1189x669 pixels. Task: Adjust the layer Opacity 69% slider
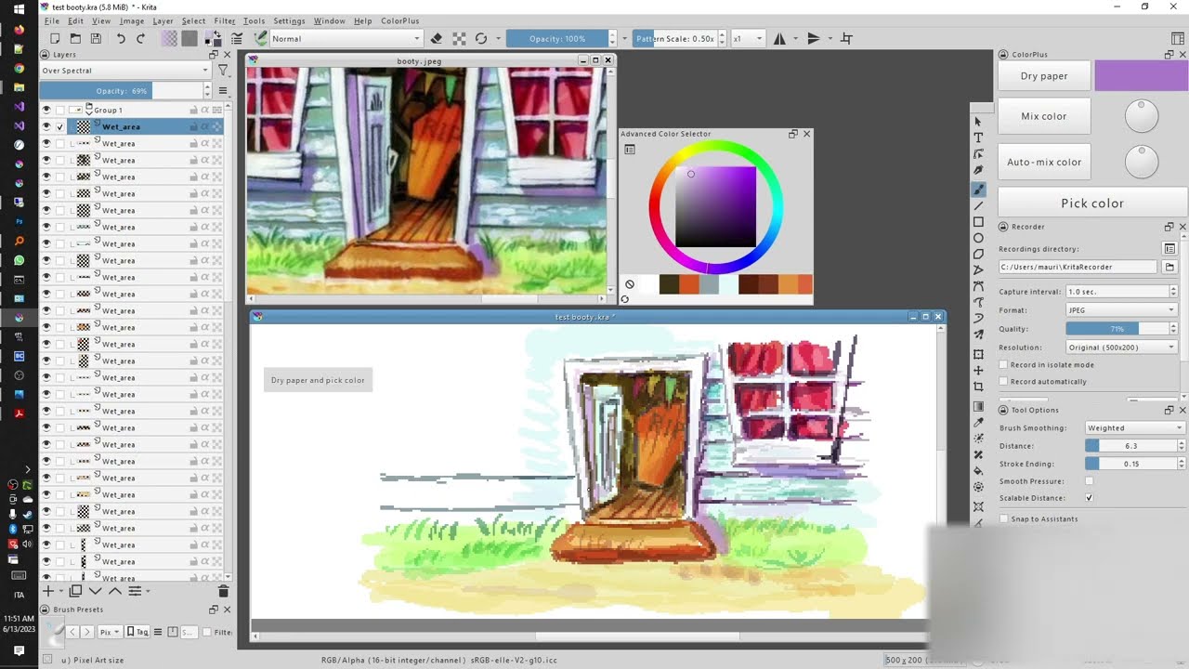pyautogui.click(x=122, y=91)
